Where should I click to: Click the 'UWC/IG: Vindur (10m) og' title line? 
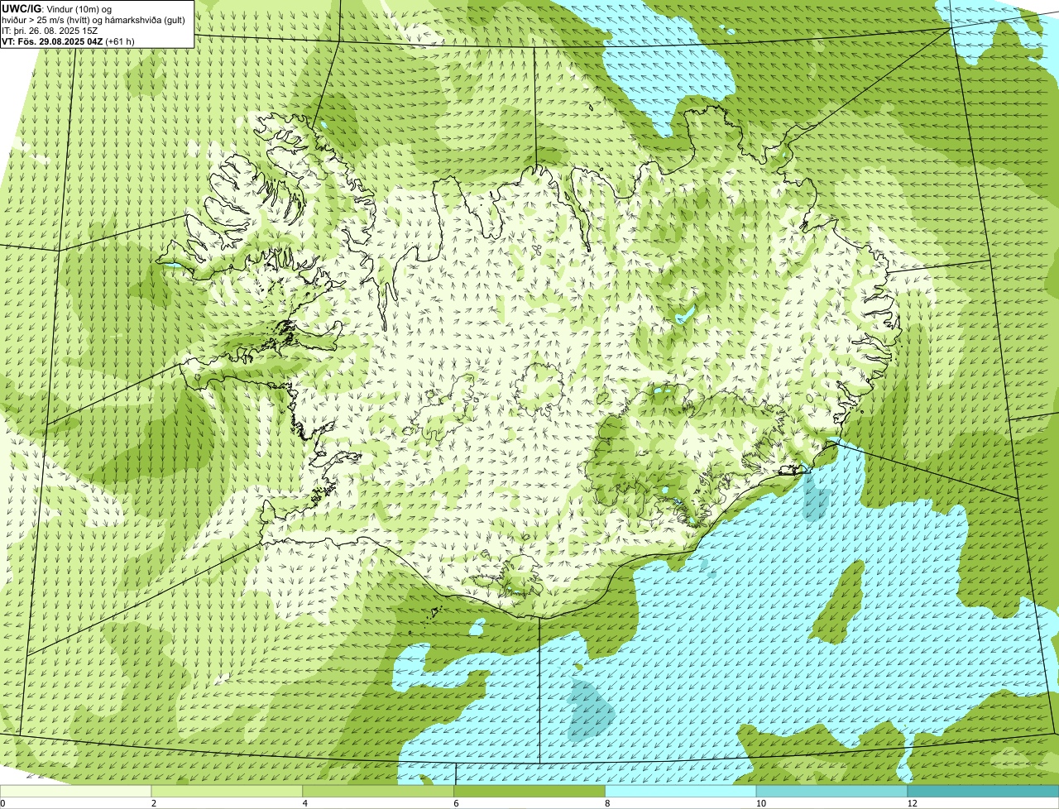pos(57,8)
